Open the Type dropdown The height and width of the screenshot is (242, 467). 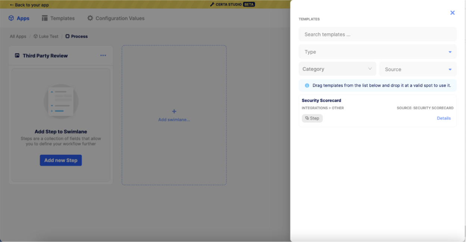pyautogui.click(x=377, y=52)
